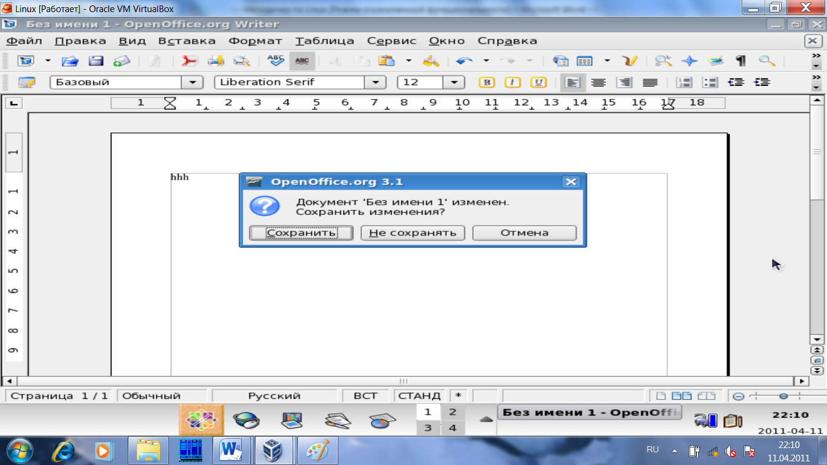The width and height of the screenshot is (827, 465).
Task: Run Spelling and Grammar check icon
Action: click(276, 61)
